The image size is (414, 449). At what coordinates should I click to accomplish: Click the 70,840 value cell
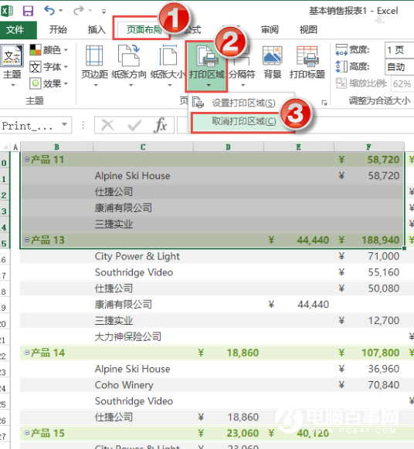point(369,385)
